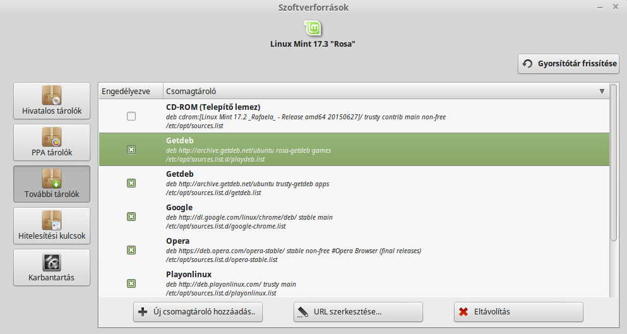The width and height of the screenshot is (627, 334).
Task: Click the pencil icon on URL szerkesztése
Action: coord(302,312)
